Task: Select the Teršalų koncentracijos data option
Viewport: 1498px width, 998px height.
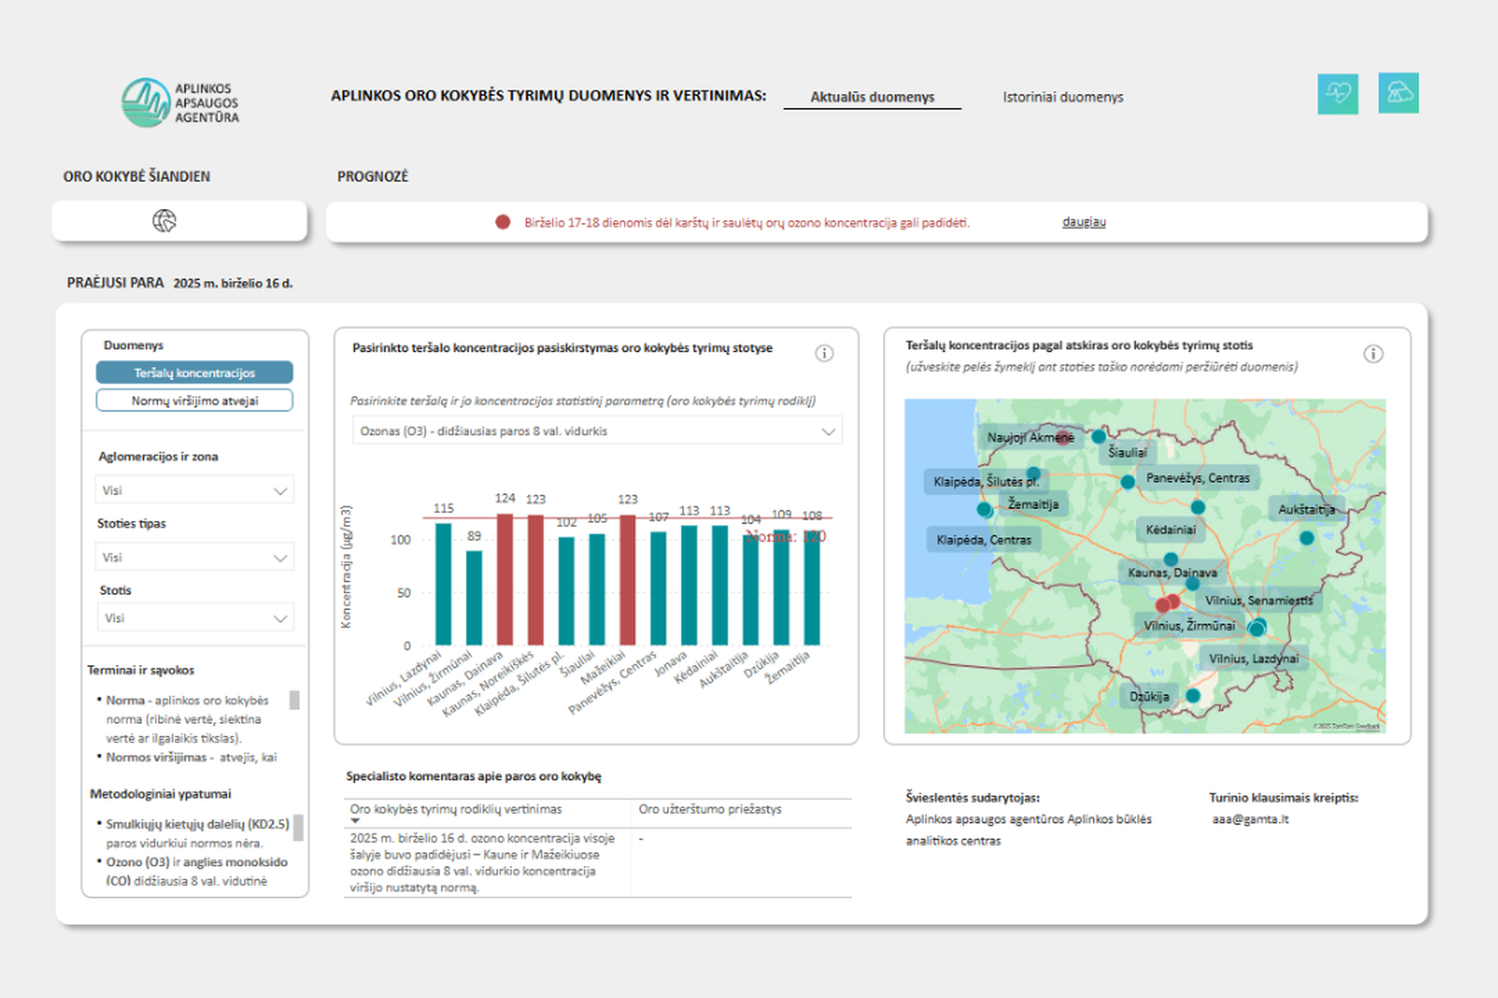Action: [x=194, y=372]
